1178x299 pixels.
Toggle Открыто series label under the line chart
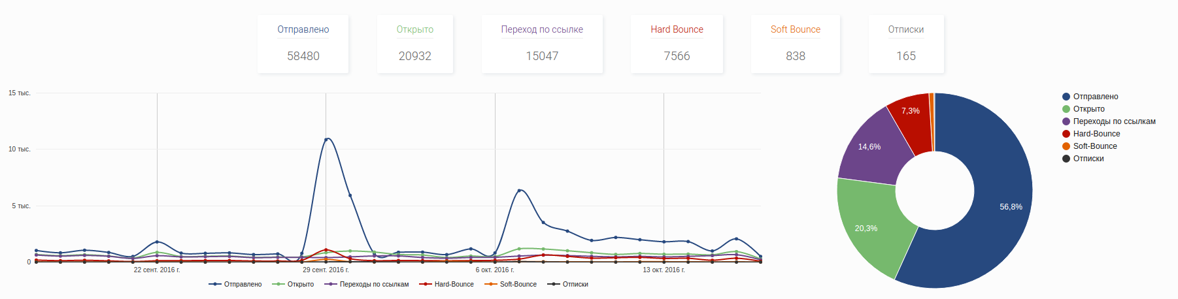(301, 285)
